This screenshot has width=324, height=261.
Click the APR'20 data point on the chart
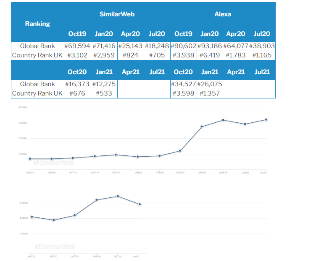point(202,127)
